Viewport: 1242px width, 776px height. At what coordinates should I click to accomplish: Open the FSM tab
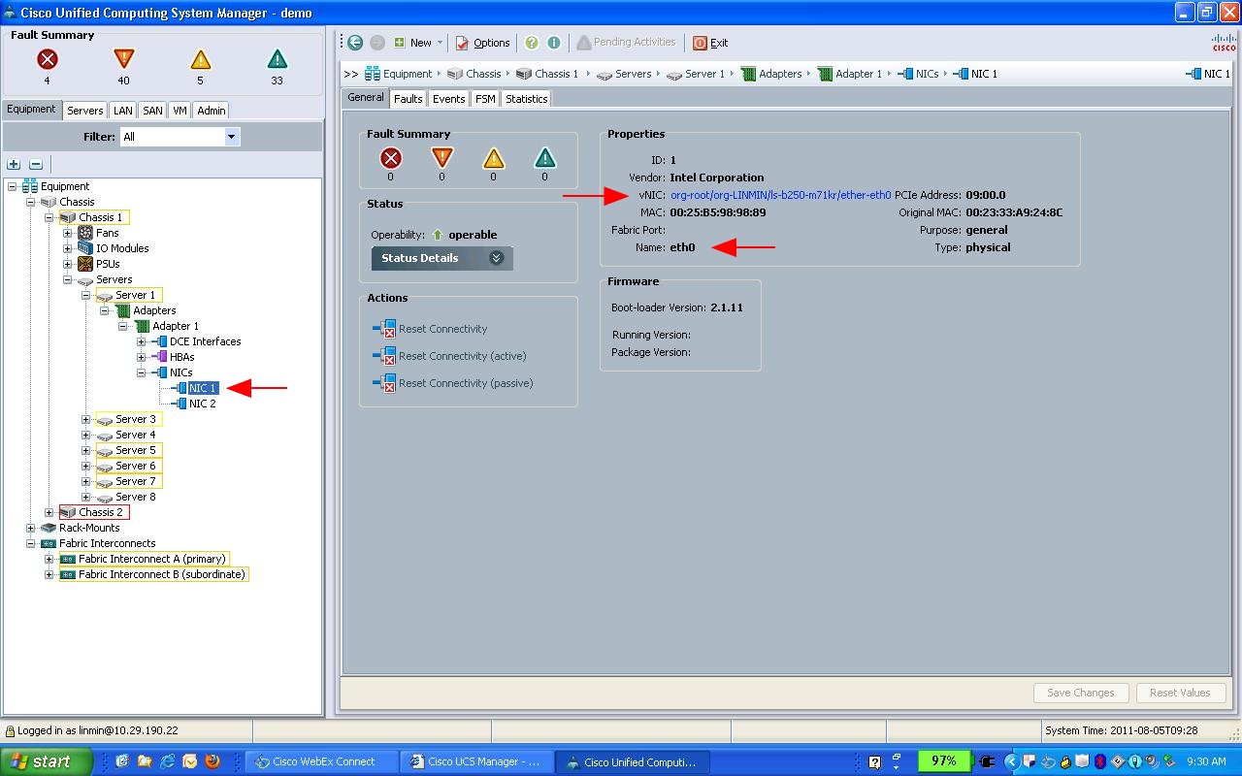(x=484, y=99)
